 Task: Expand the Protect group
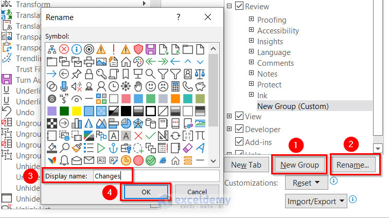coord(251,84)
